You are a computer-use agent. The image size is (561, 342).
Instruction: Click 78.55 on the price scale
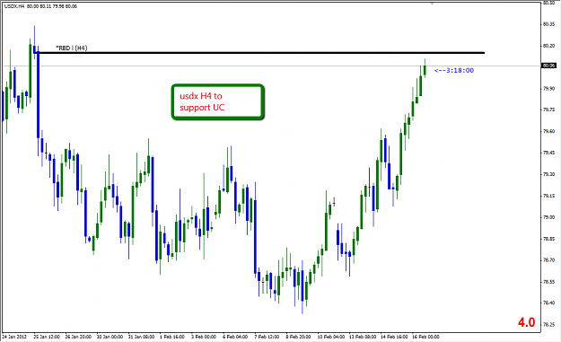(x=548, y=282)
